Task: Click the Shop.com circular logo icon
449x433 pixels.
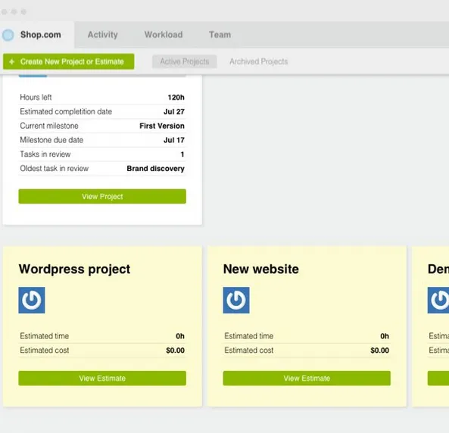Action: [x=8, y=35]
